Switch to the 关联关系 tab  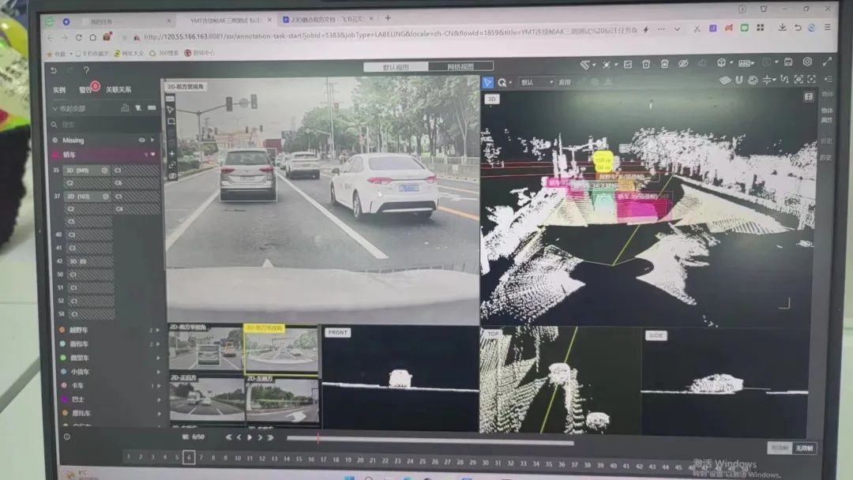pyautogui.click(x=118, y=90)
